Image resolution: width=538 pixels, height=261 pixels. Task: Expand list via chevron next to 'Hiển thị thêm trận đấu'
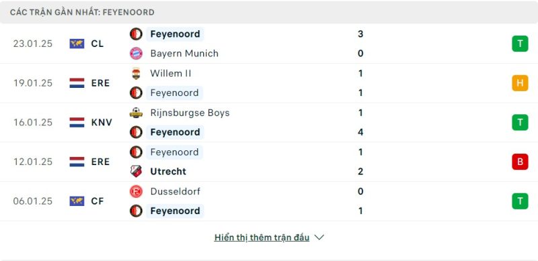pyautogui.click(x=319, y=238)
